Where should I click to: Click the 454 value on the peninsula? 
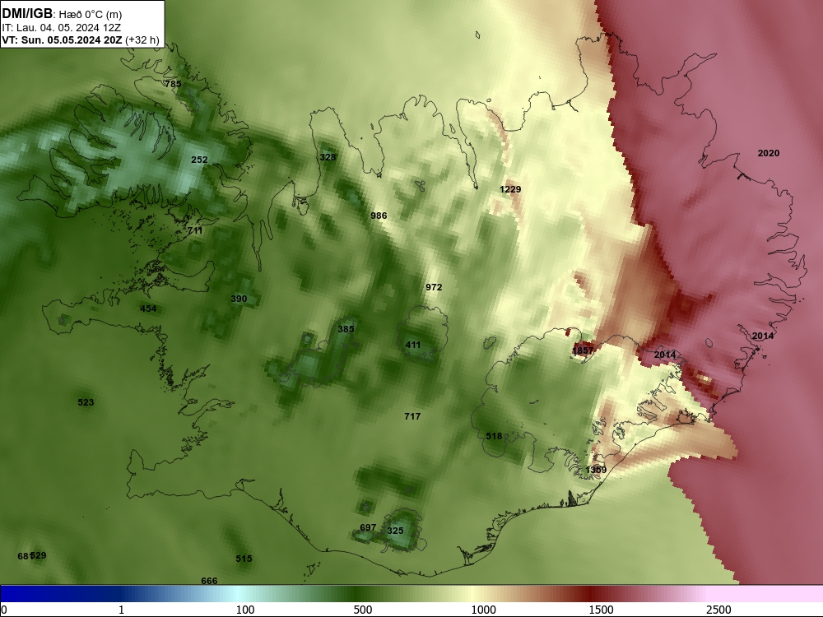click(148, 308)
